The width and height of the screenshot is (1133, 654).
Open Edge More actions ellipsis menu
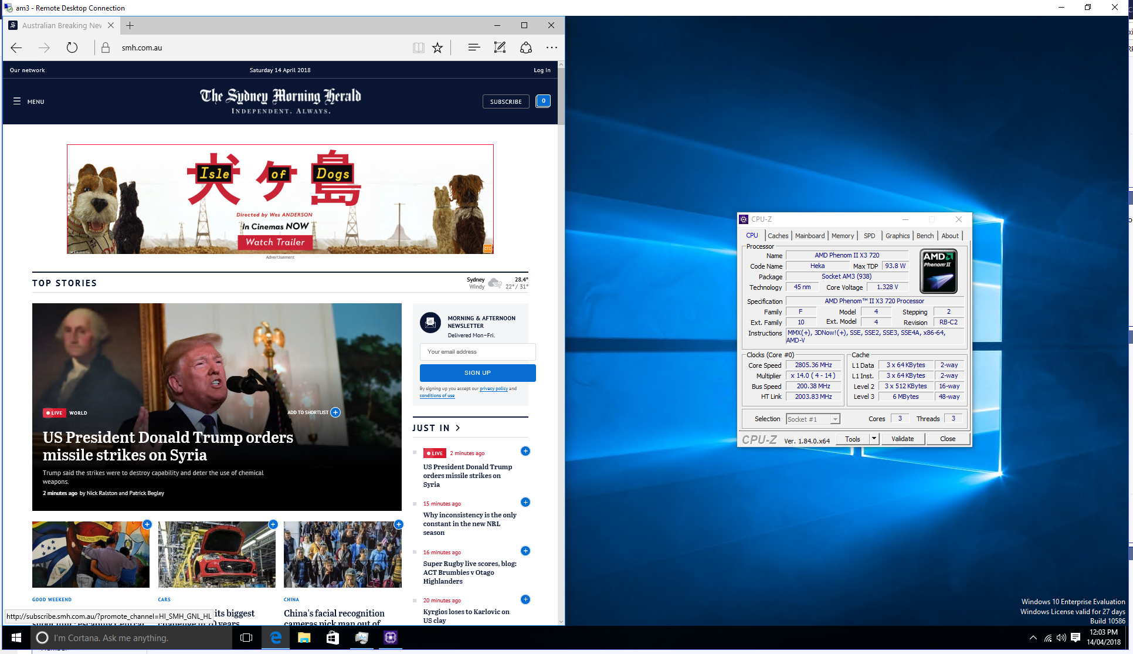pos(552,48)
